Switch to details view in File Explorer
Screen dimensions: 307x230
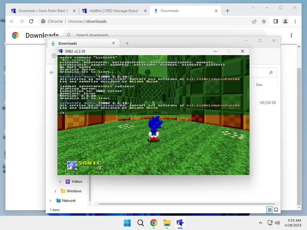pos(270,210)
